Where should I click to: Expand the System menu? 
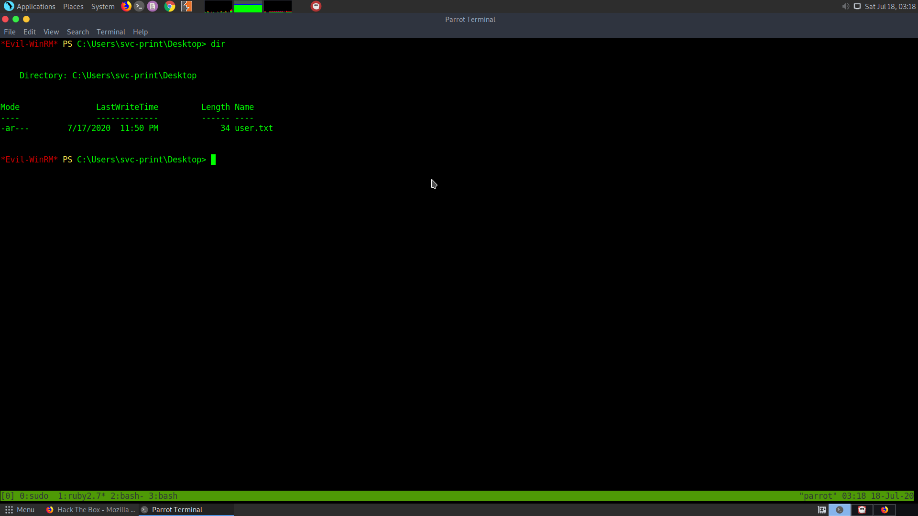103,7
